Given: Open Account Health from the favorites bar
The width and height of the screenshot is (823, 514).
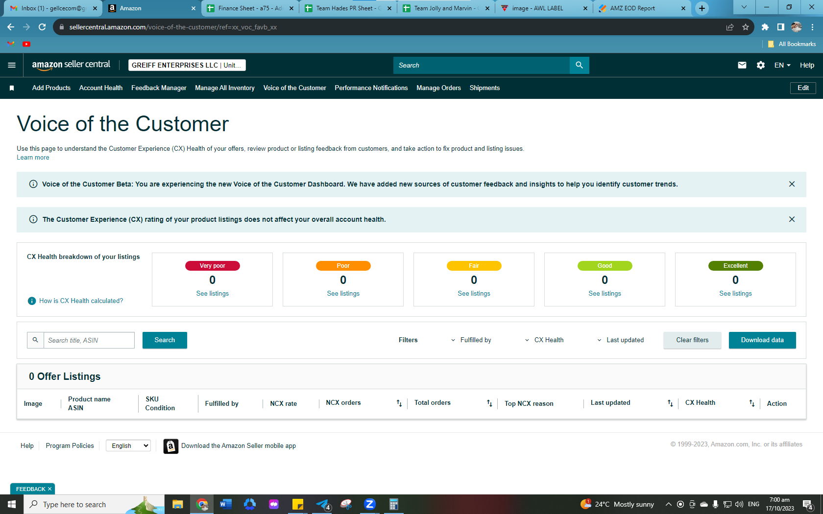Looking at the screenshot, I should pyautogui.click(x=101, y=88).
